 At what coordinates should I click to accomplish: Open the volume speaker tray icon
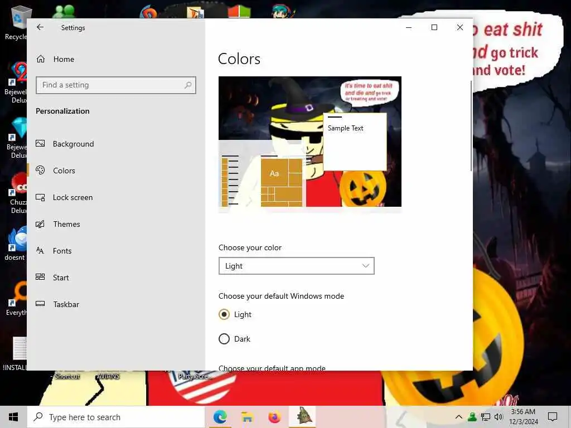(499, 417)
